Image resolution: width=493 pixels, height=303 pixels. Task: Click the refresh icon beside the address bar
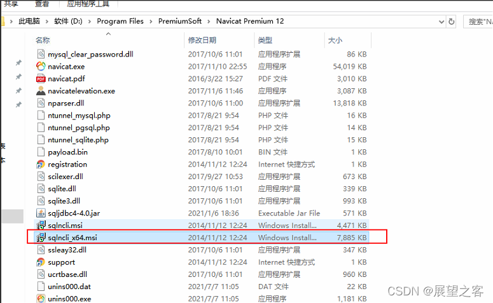pos(452,22)
